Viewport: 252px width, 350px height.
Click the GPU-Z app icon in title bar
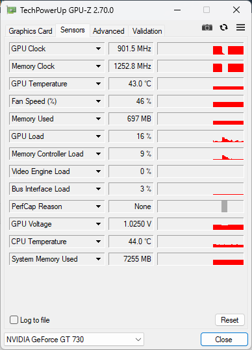[x=12, y=10]
